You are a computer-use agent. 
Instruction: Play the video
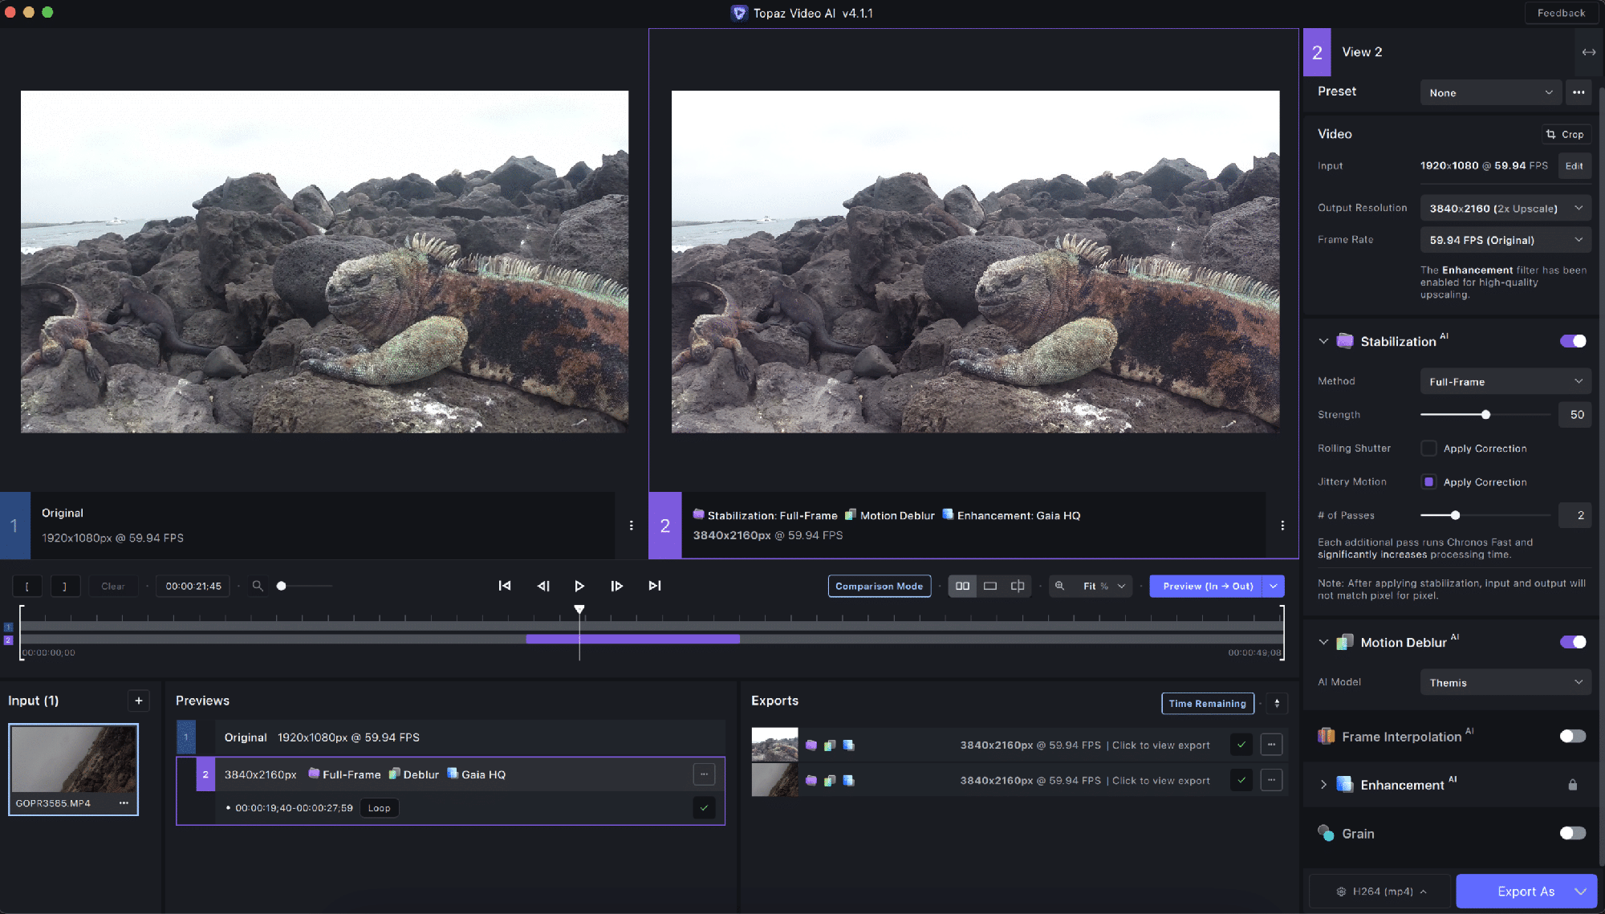pos(579,586)
